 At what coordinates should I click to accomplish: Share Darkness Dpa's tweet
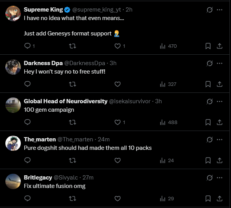[x=219, y=84]
